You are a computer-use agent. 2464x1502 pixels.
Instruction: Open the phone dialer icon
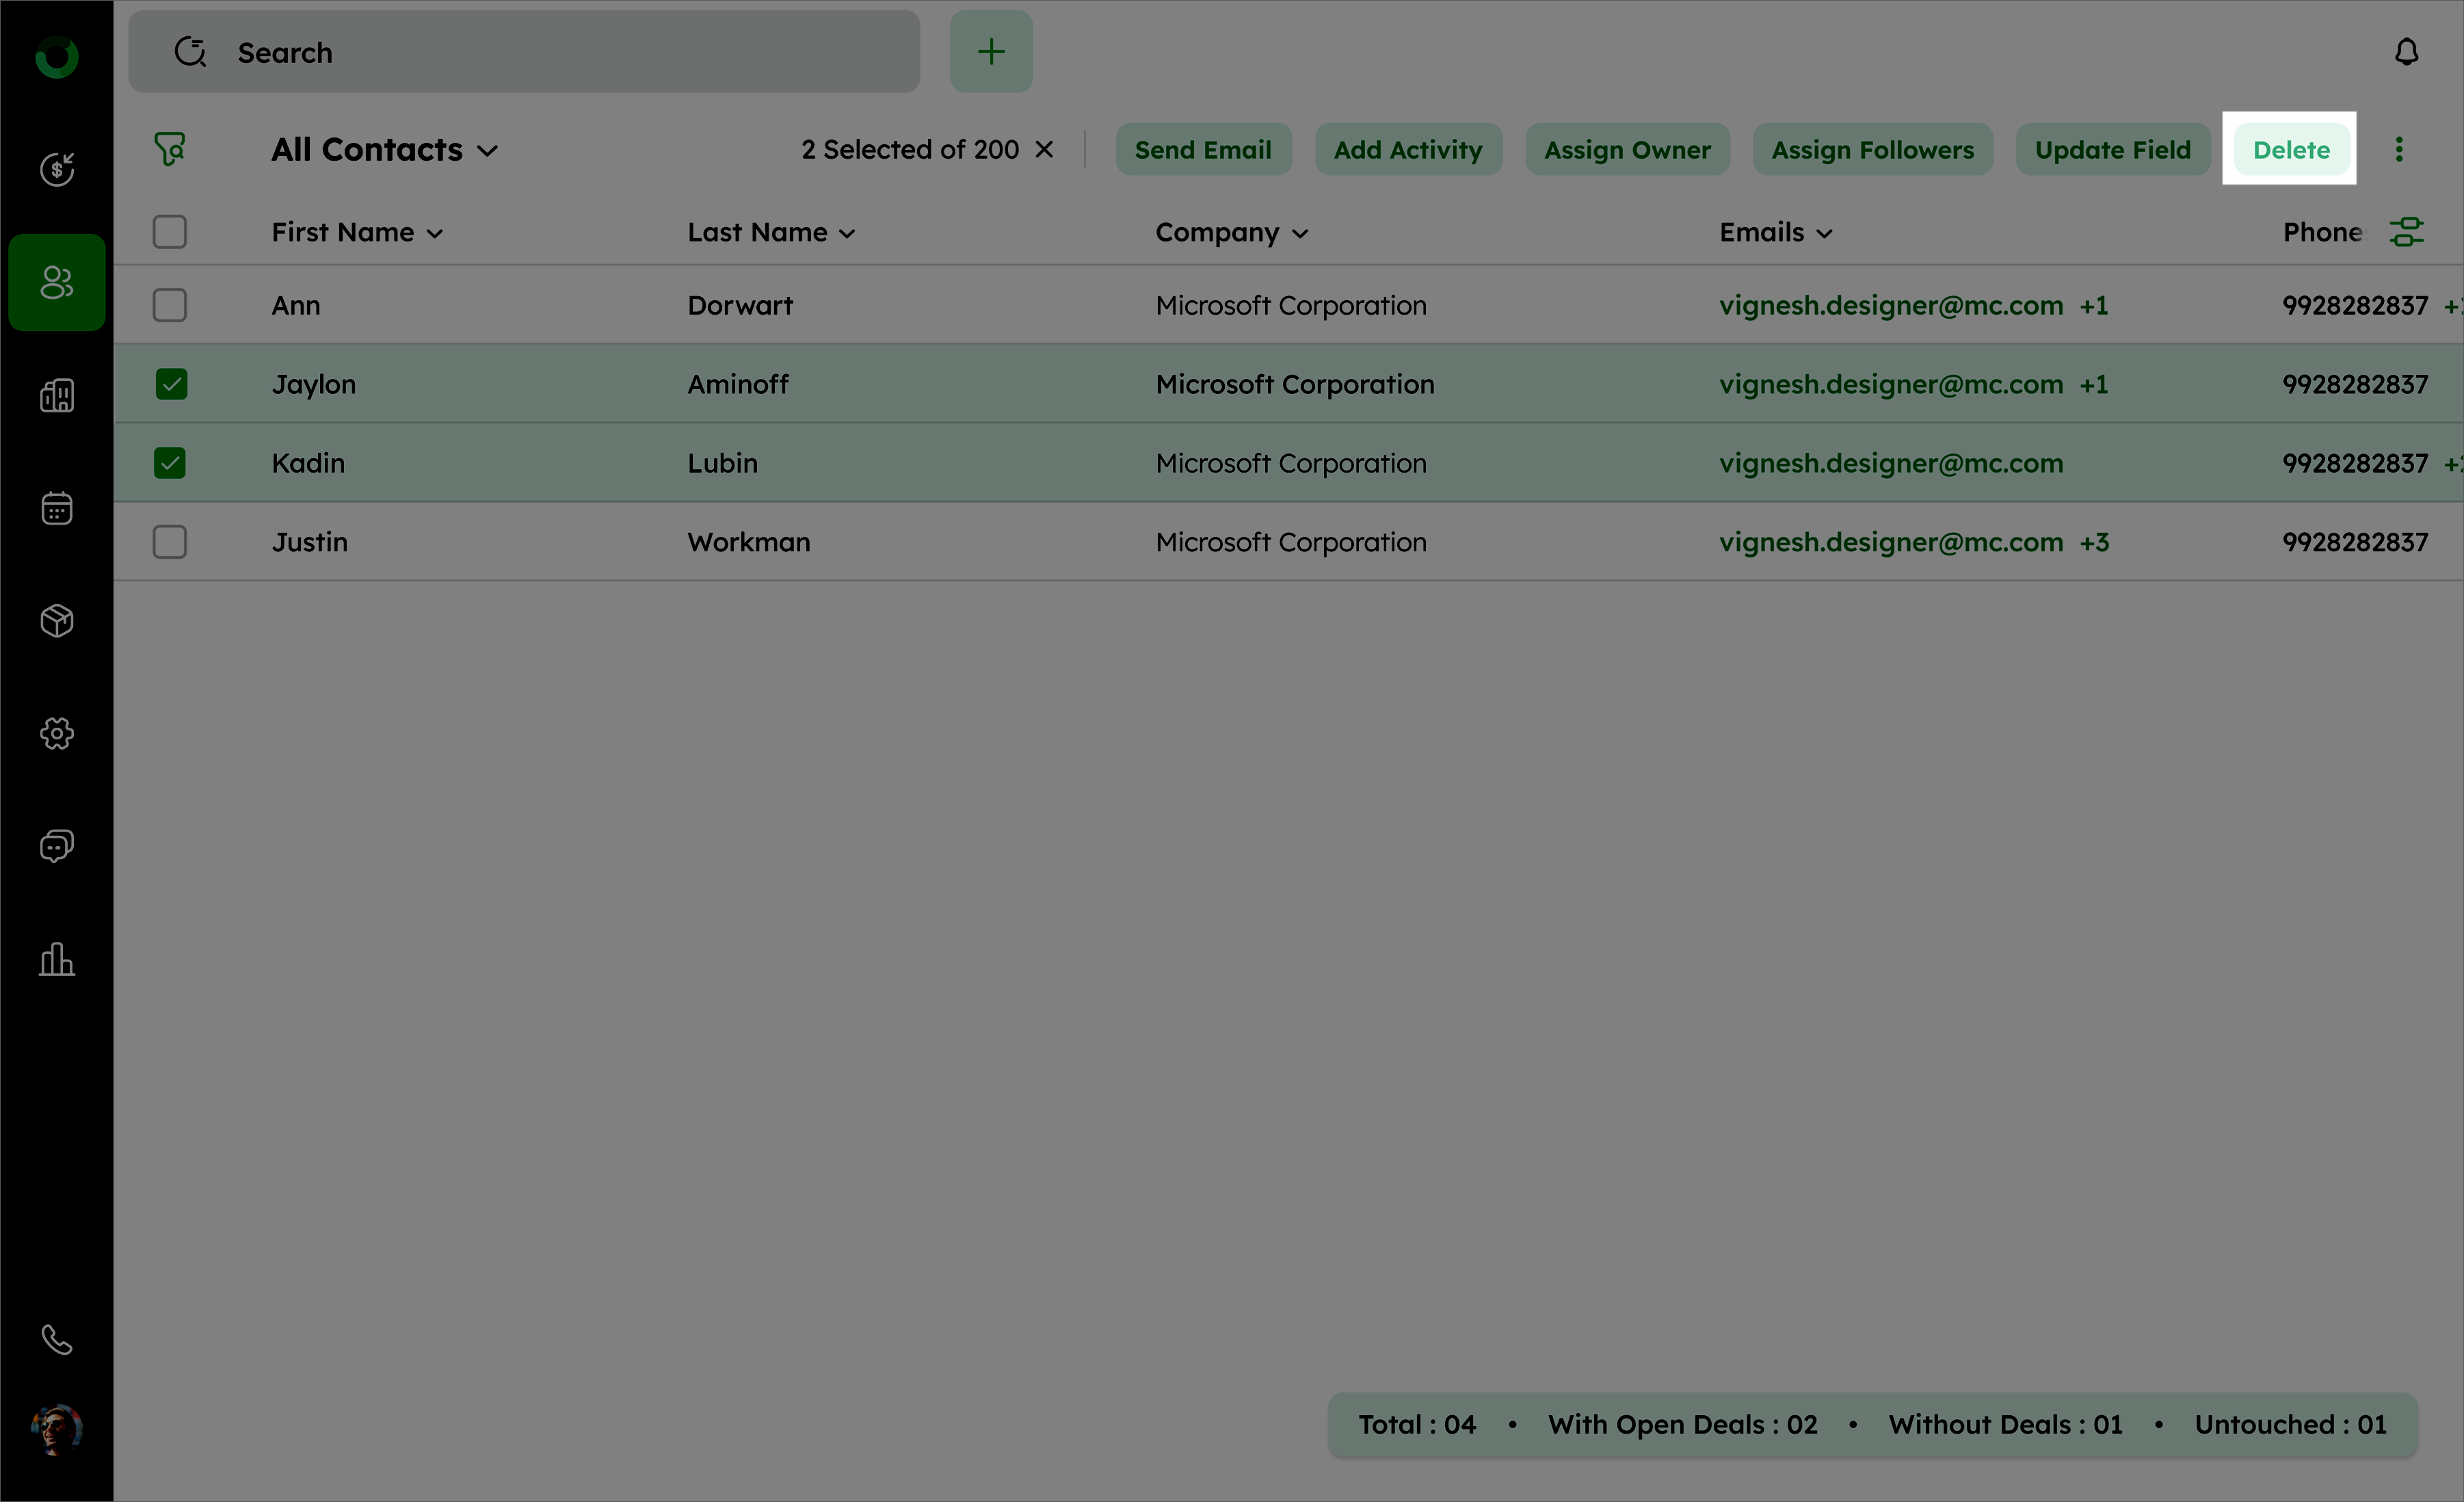[57, 1339]
